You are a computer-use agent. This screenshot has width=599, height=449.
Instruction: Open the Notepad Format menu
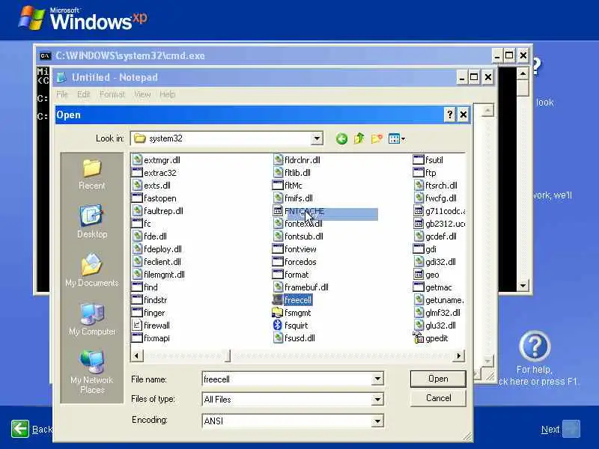tap(112, 94)
